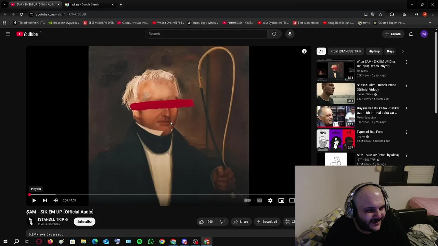Open Windows Start menu
Image resolution: width=438 pixels, height=246 pixels.
point(5,242)
